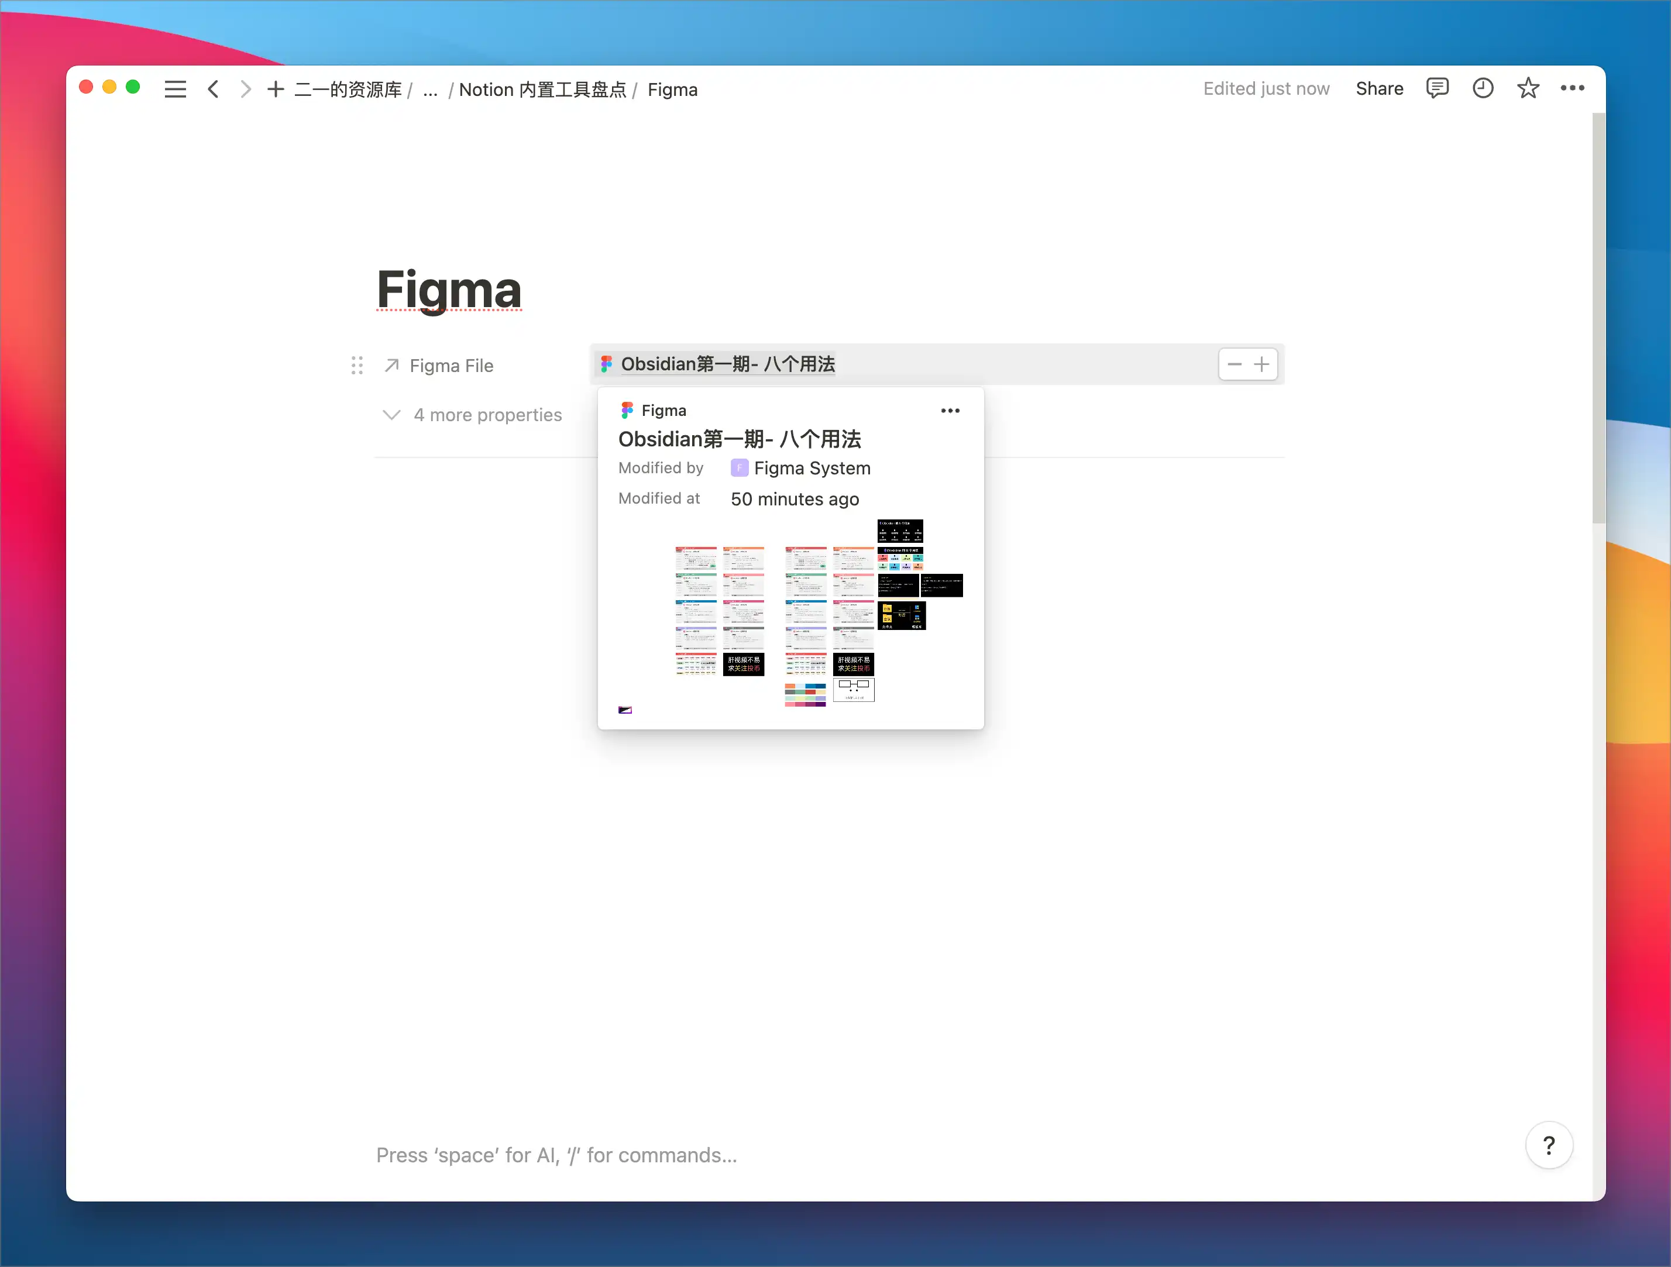Click the 'Press space for AI' text area
1671x1267 pixels.
[x=557, y=1155]
